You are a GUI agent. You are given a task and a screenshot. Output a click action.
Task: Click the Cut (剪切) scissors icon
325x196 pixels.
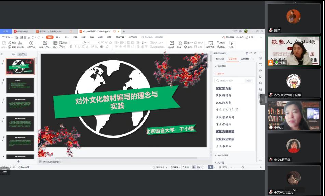(x=9, y=42)
